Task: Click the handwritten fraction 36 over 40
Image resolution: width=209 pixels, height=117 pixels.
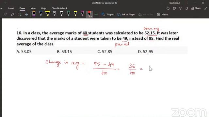Action: tap(132, 69)
